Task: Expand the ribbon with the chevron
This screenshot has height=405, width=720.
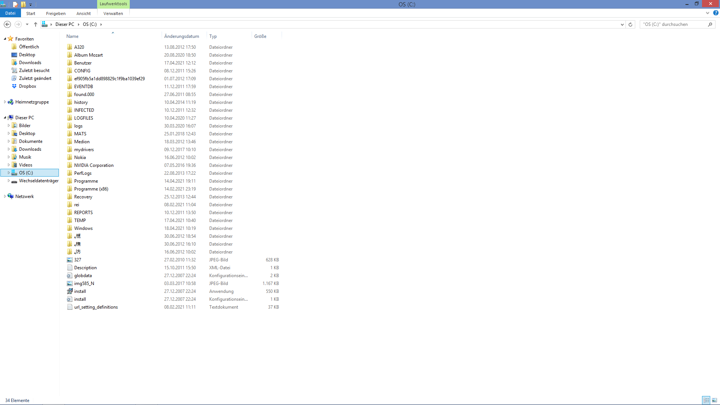Action: pyautogui.click(x=708, y=13)
